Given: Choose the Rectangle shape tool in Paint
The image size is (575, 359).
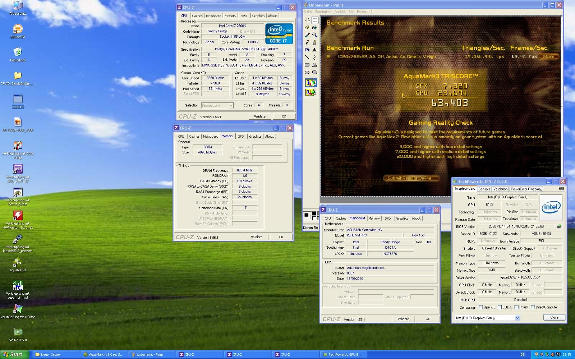Looking at the screenshot, I should click(x=307, y=65).
